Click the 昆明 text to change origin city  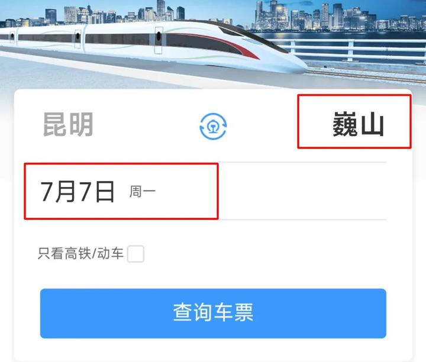68,125
